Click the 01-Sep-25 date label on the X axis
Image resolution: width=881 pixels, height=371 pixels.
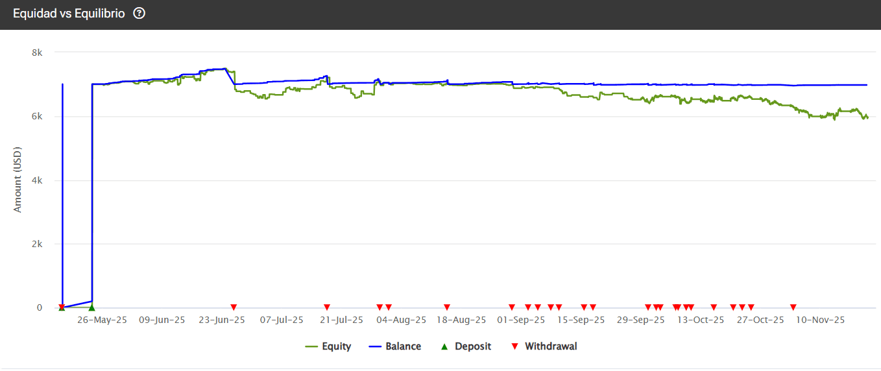pyautogui.click(x=521, y=320)
